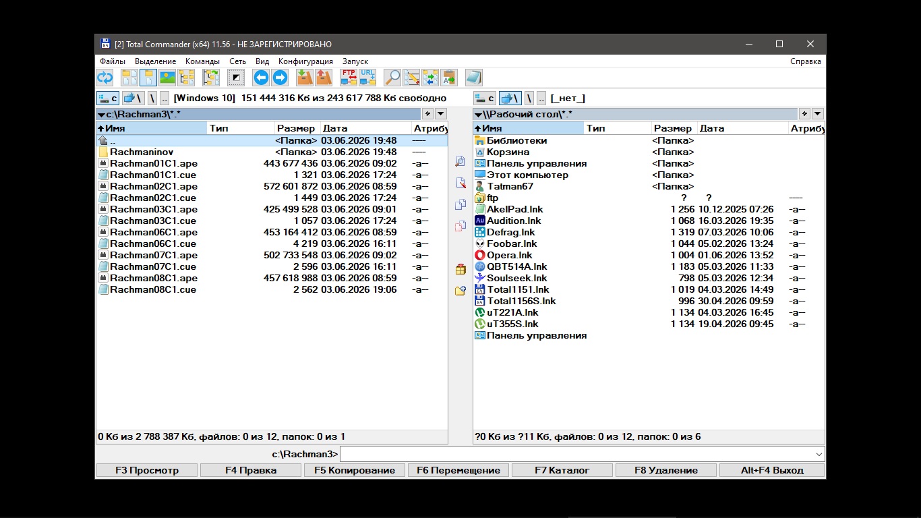
Task: Click the Unpack files archive icon
Action: (x=324, y=78)
